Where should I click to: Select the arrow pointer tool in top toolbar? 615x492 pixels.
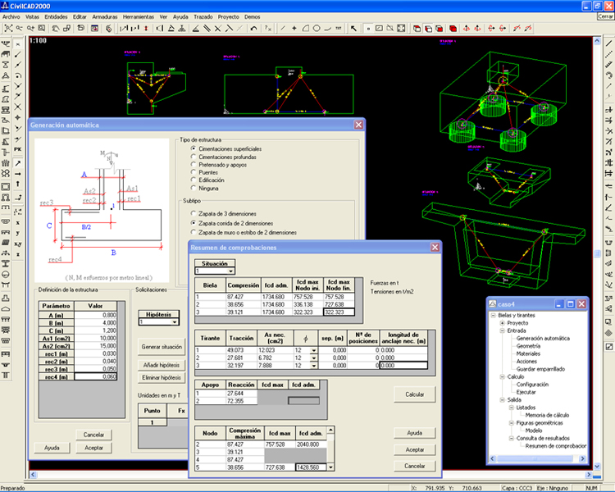(x=354, y=29)
